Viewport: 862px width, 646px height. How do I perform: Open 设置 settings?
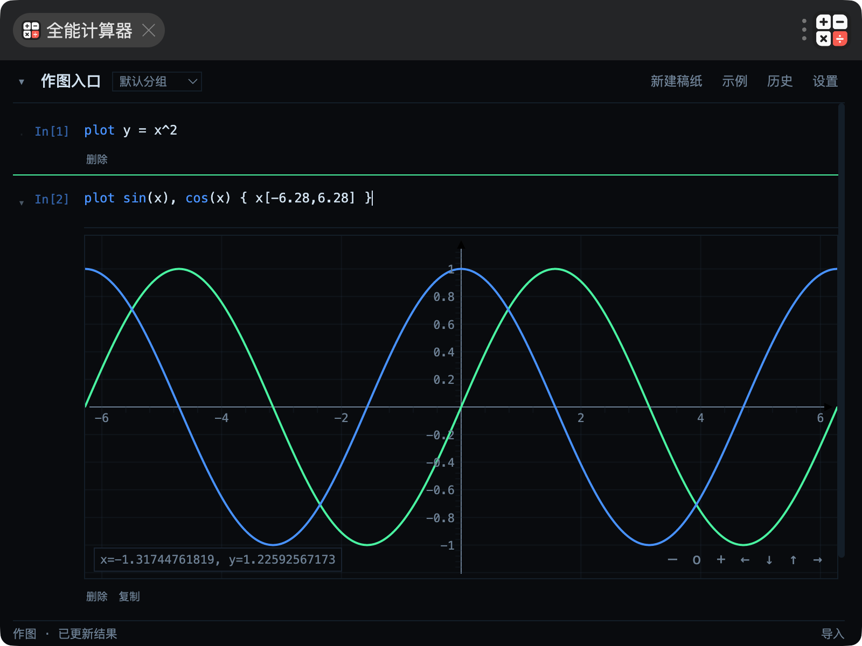pyautogui.click(x=825, y=81)
